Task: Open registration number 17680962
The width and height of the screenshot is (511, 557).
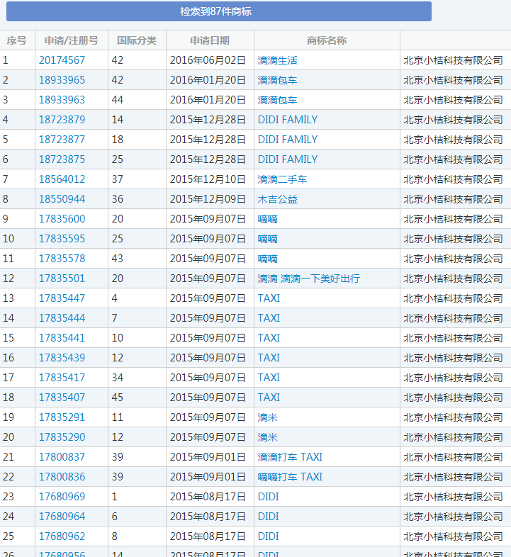Action: 62,537
